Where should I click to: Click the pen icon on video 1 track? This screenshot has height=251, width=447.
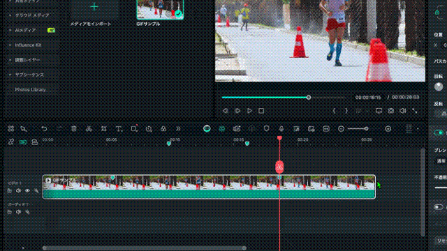coord(36,190)
